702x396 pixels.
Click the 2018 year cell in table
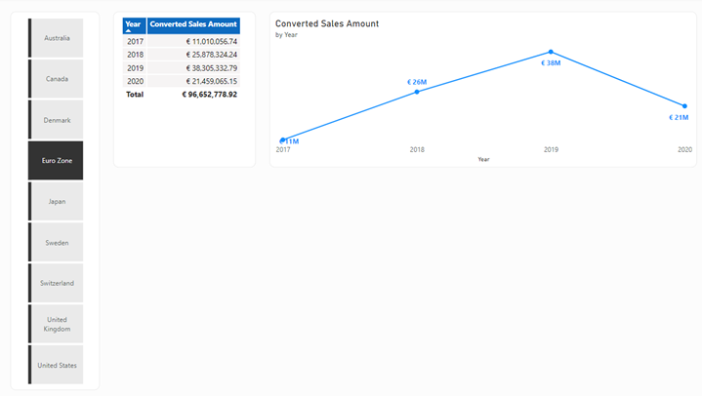click(135, 55)
